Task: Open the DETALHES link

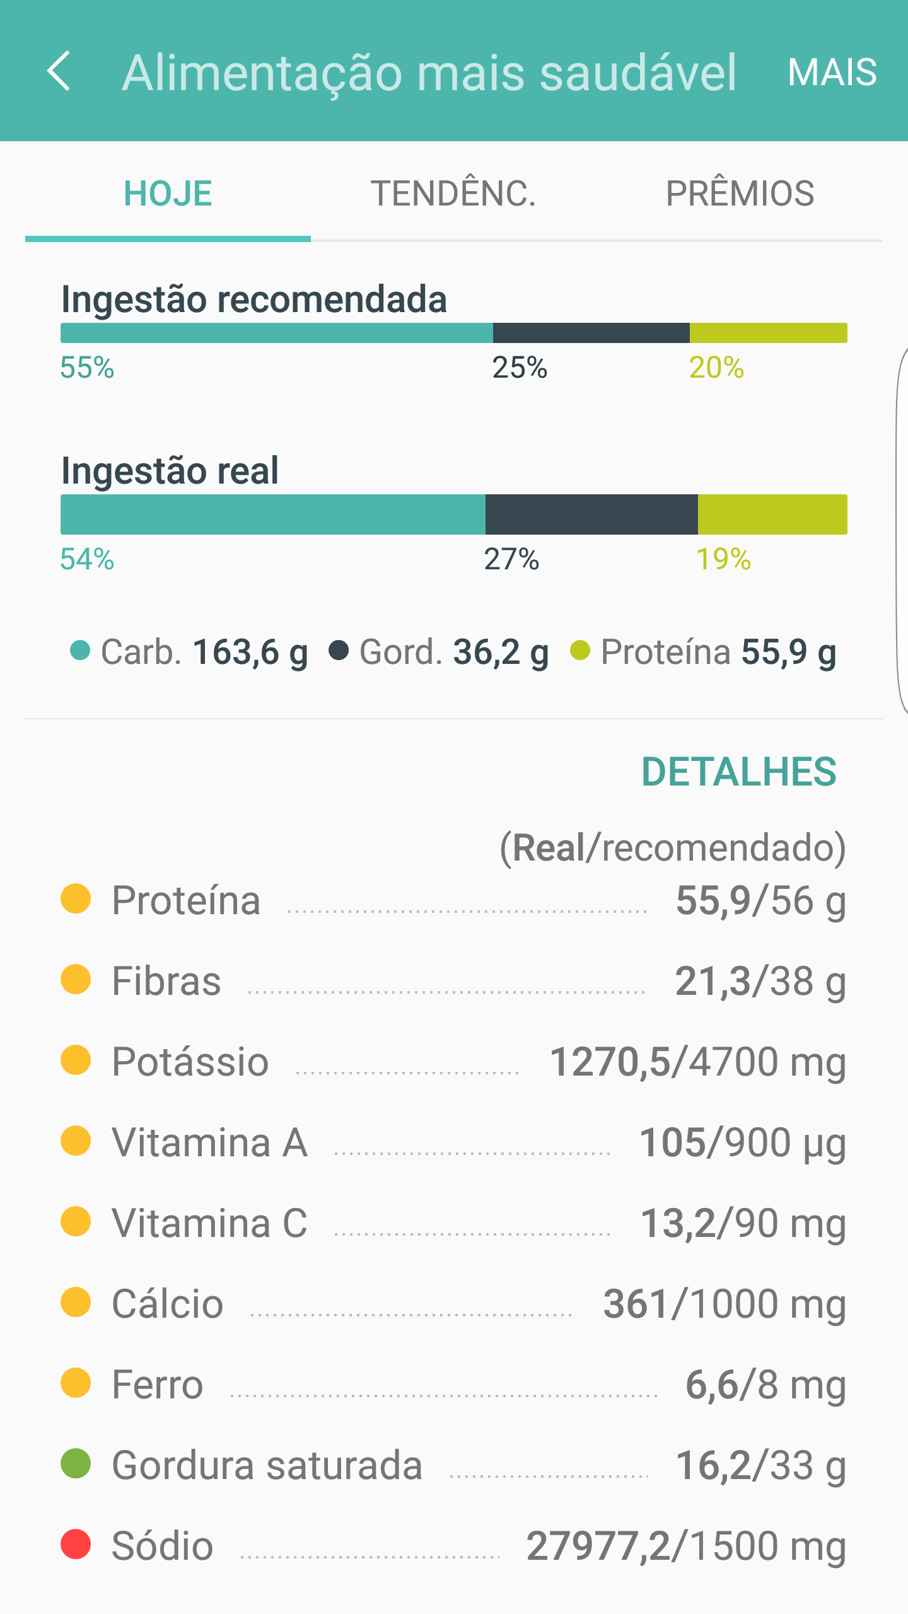Action: point(738,772)
